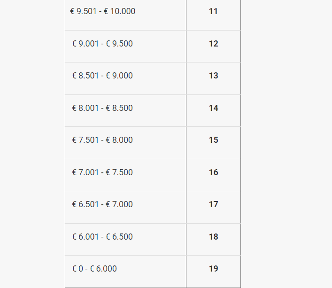Image resolution: width=332 pixels, height=288 pixels.
Task: Select the number 19 cell
Action: pos(213,269)
